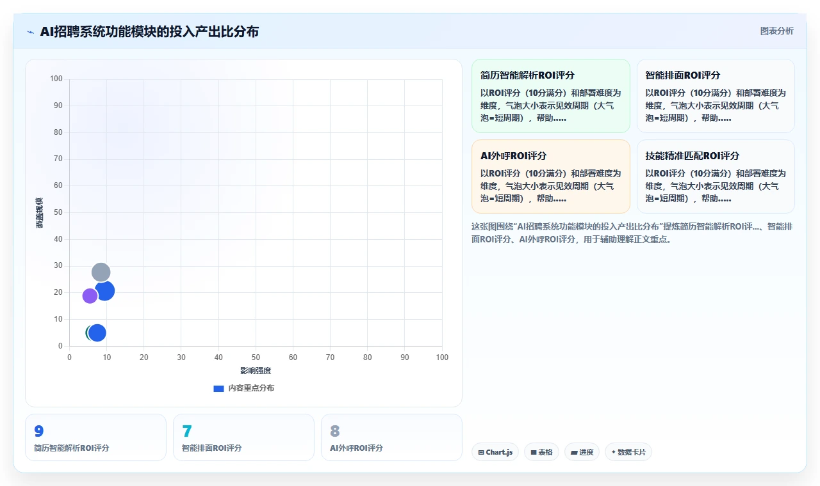Click the lightning icon beside the title
820x486 pixels.
[30, 32]
